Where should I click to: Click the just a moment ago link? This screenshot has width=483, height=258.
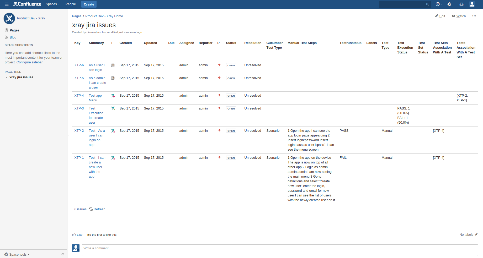130,32
